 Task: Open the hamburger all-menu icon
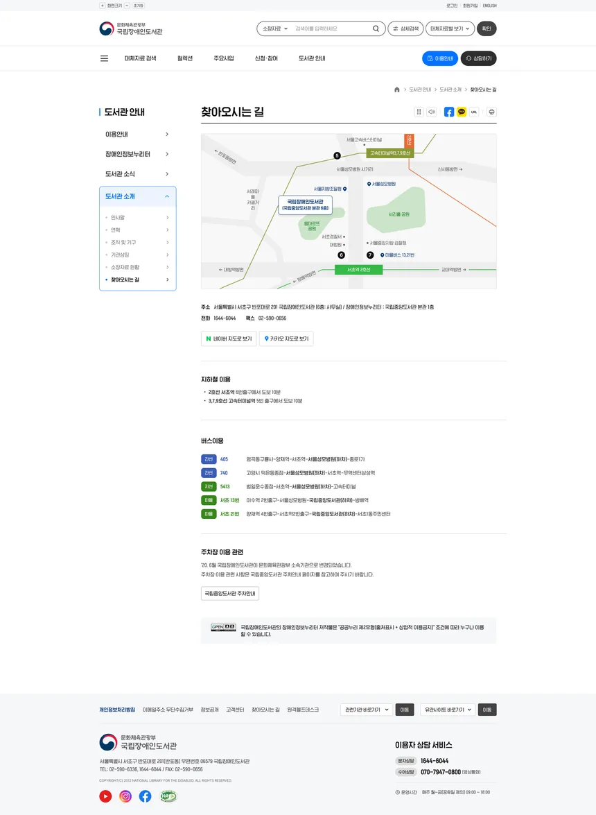tap(105, 59)
